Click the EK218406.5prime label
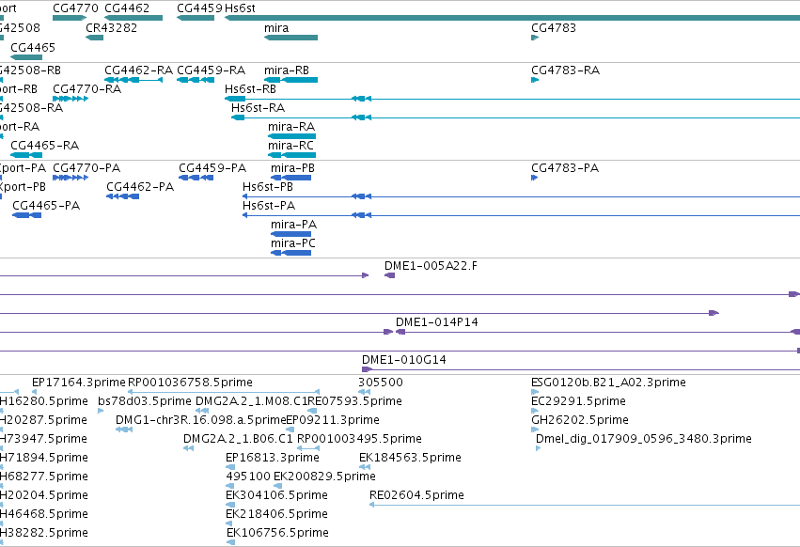The width and height of the screenshot is (800, 547). [276, 514]
